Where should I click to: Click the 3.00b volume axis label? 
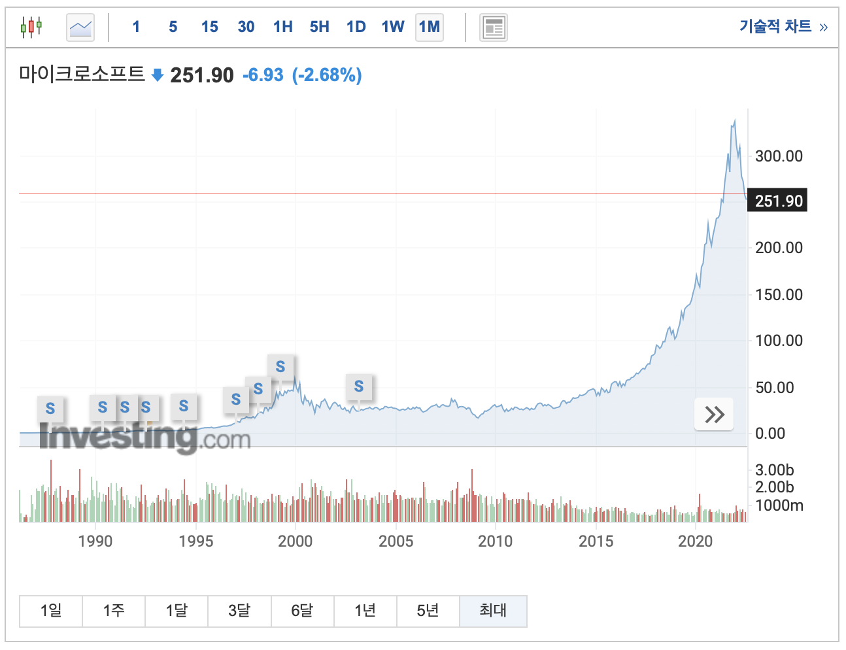[774, 470]
